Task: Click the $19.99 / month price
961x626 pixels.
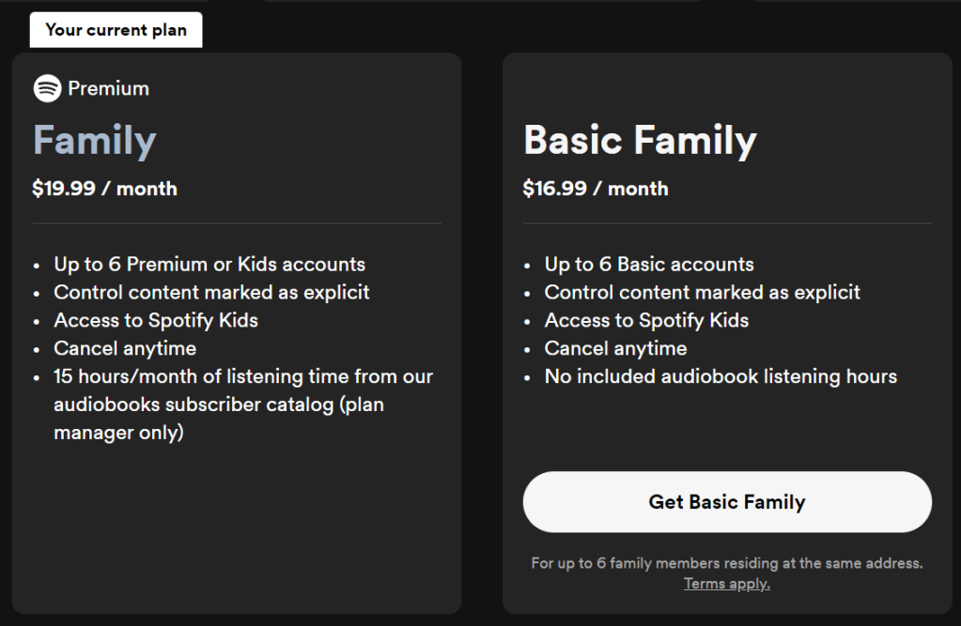Action: coord(104,188)
